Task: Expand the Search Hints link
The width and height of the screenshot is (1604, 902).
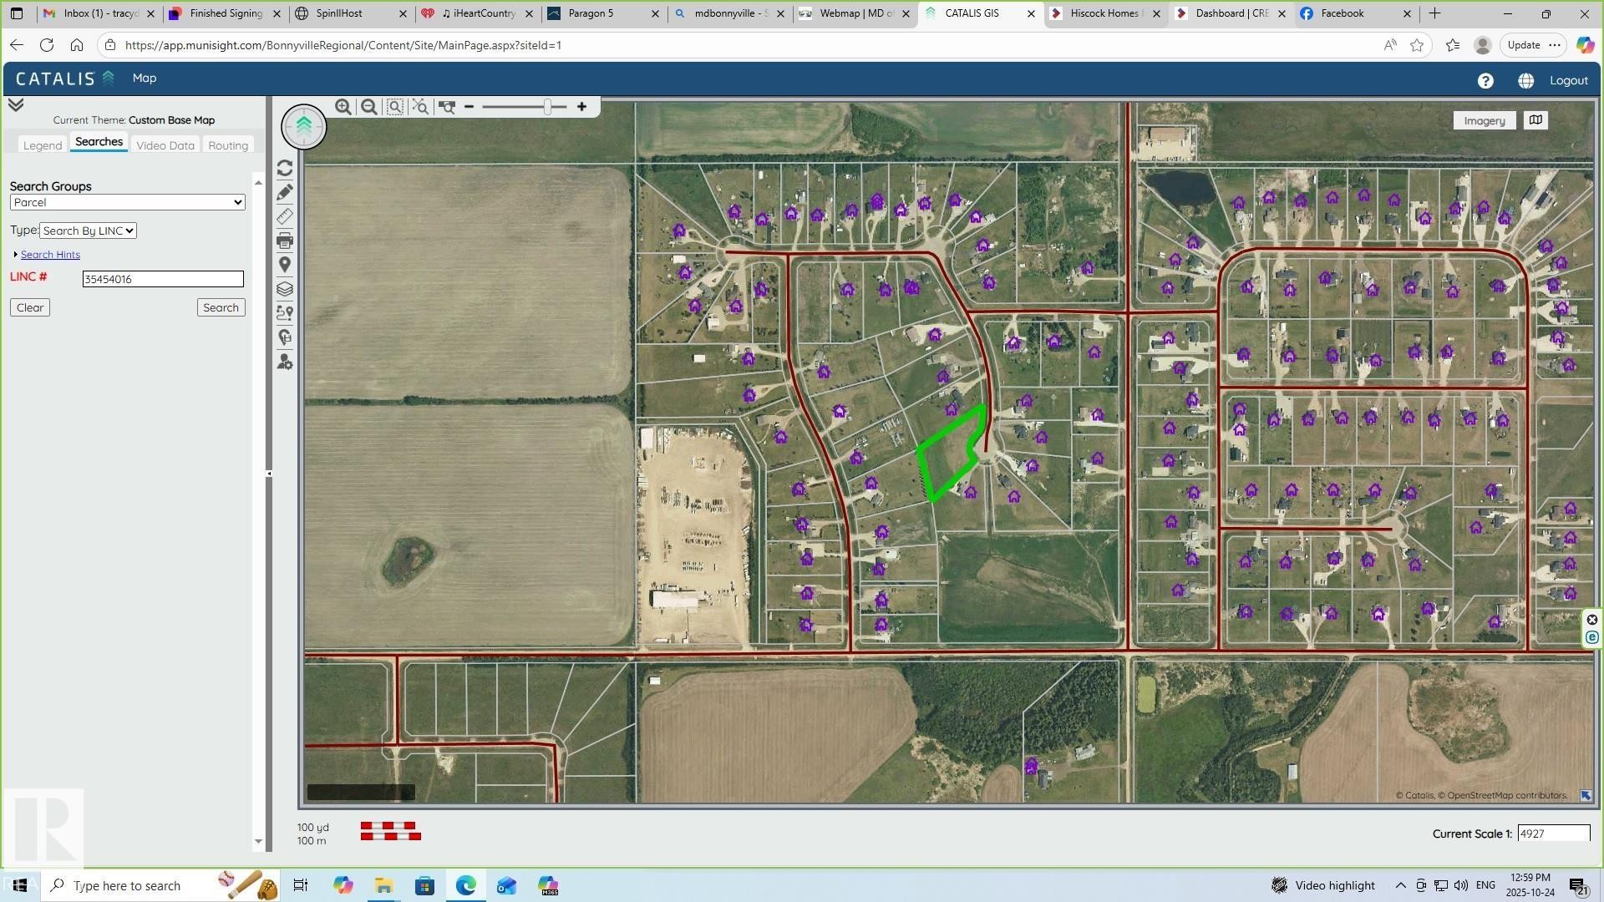Action: pyautogui.click(x=51, y=254)
